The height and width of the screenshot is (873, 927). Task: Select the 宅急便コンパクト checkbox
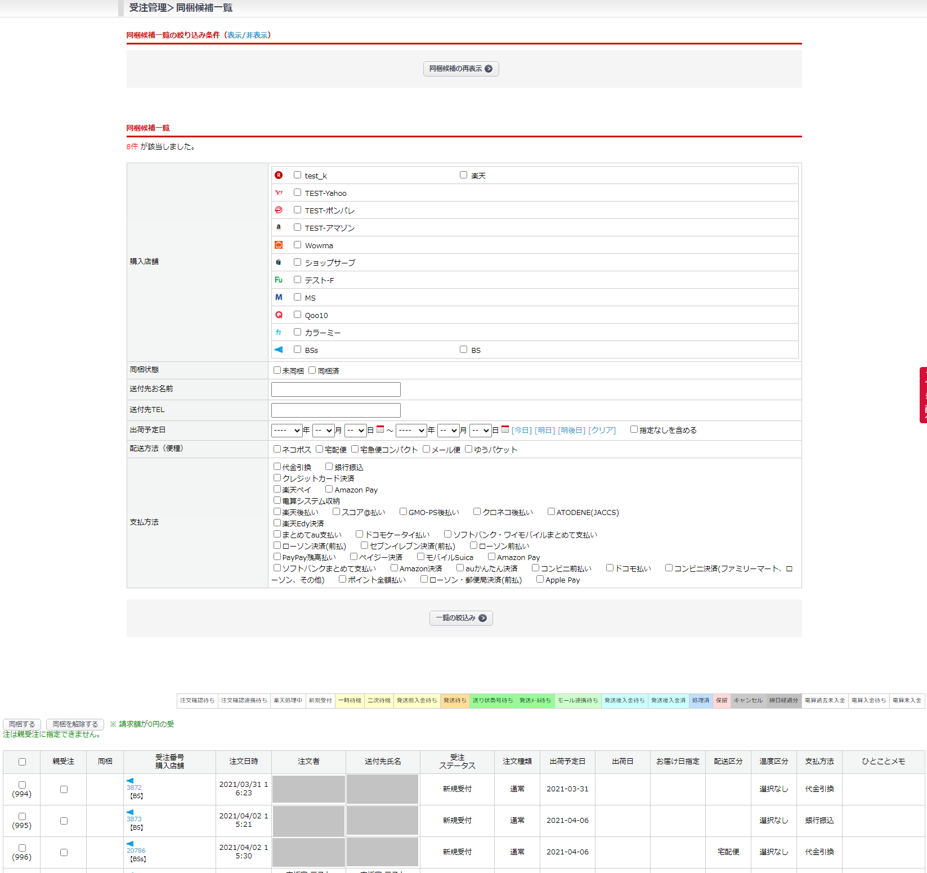point(355,449)
